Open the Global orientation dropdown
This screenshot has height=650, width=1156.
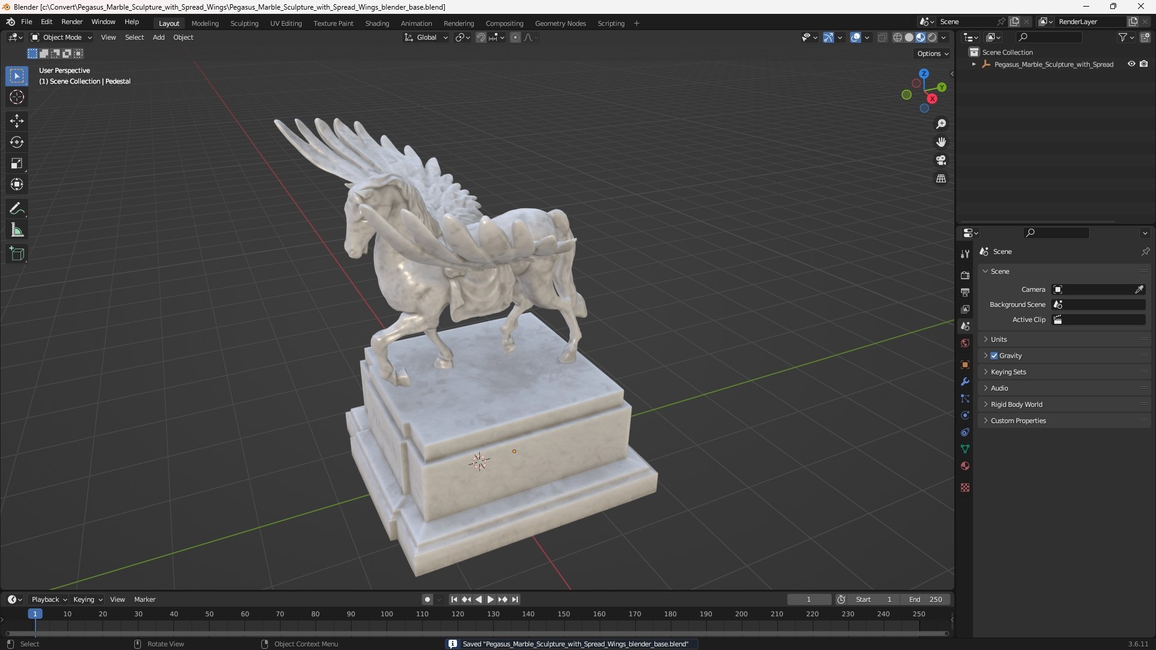(x=426, y=37)
